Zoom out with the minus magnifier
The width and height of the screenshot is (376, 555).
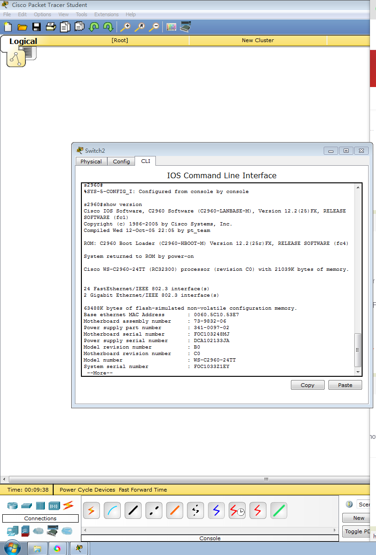(154, 27)
